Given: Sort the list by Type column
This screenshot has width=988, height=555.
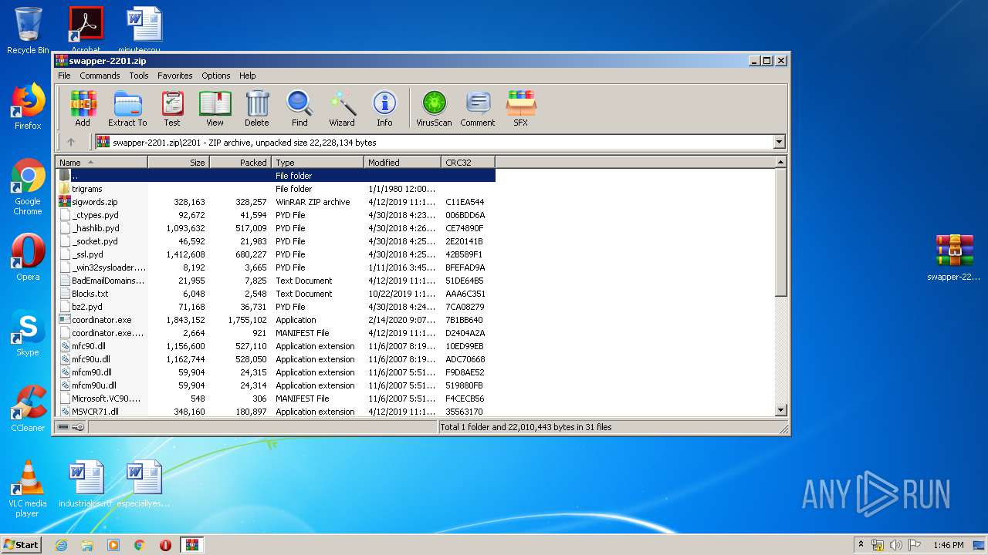Looking at the screenshot, I should coord(317,162).
